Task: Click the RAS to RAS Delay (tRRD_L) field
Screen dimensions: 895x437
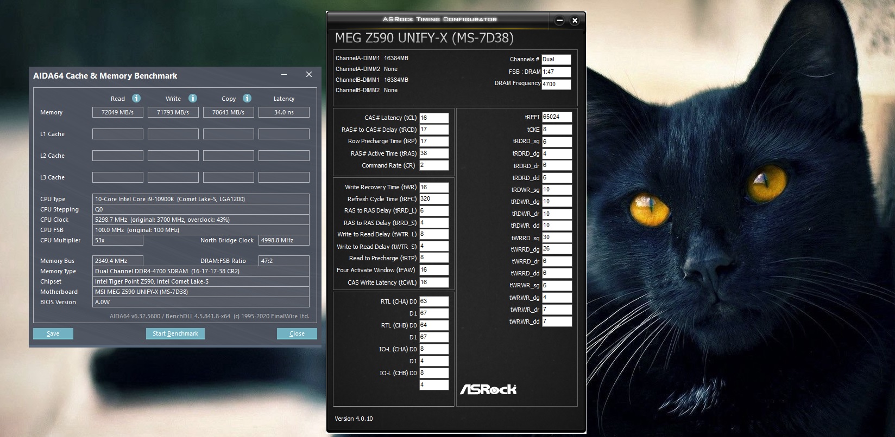Action: 434,211
